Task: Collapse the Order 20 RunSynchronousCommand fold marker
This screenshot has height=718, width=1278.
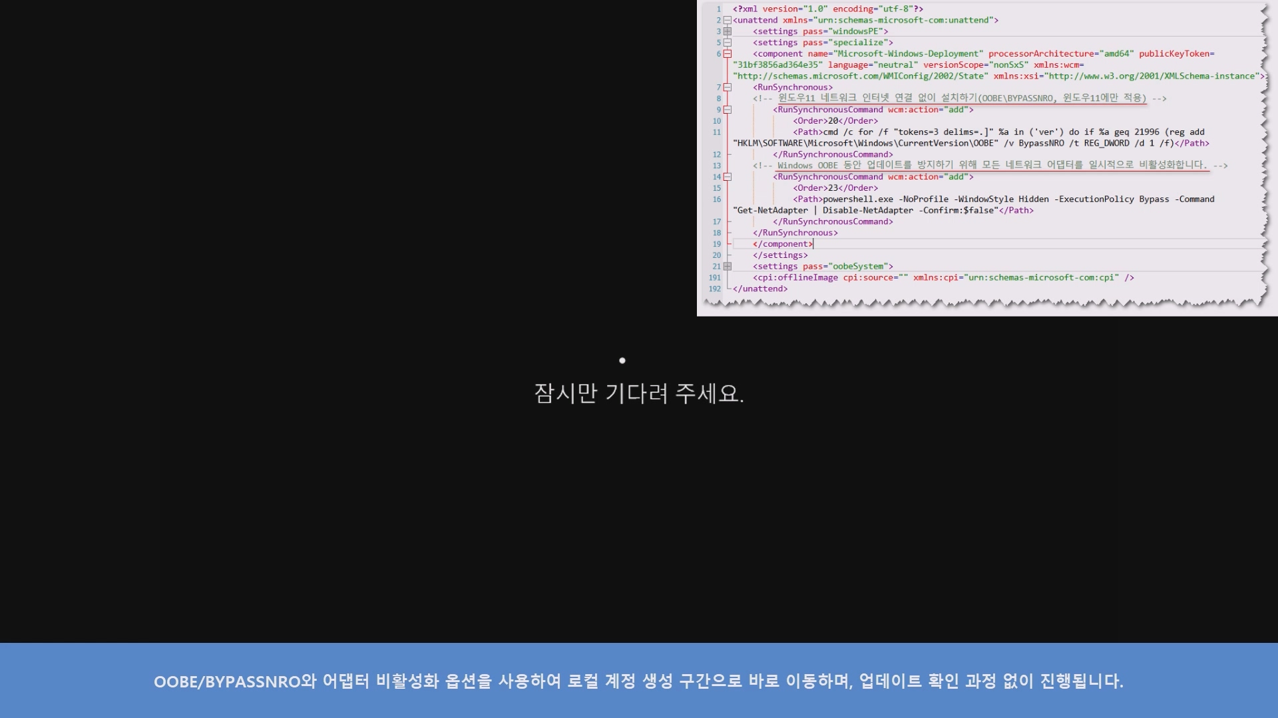Action: pyautogui.click(x=728, y=110)
